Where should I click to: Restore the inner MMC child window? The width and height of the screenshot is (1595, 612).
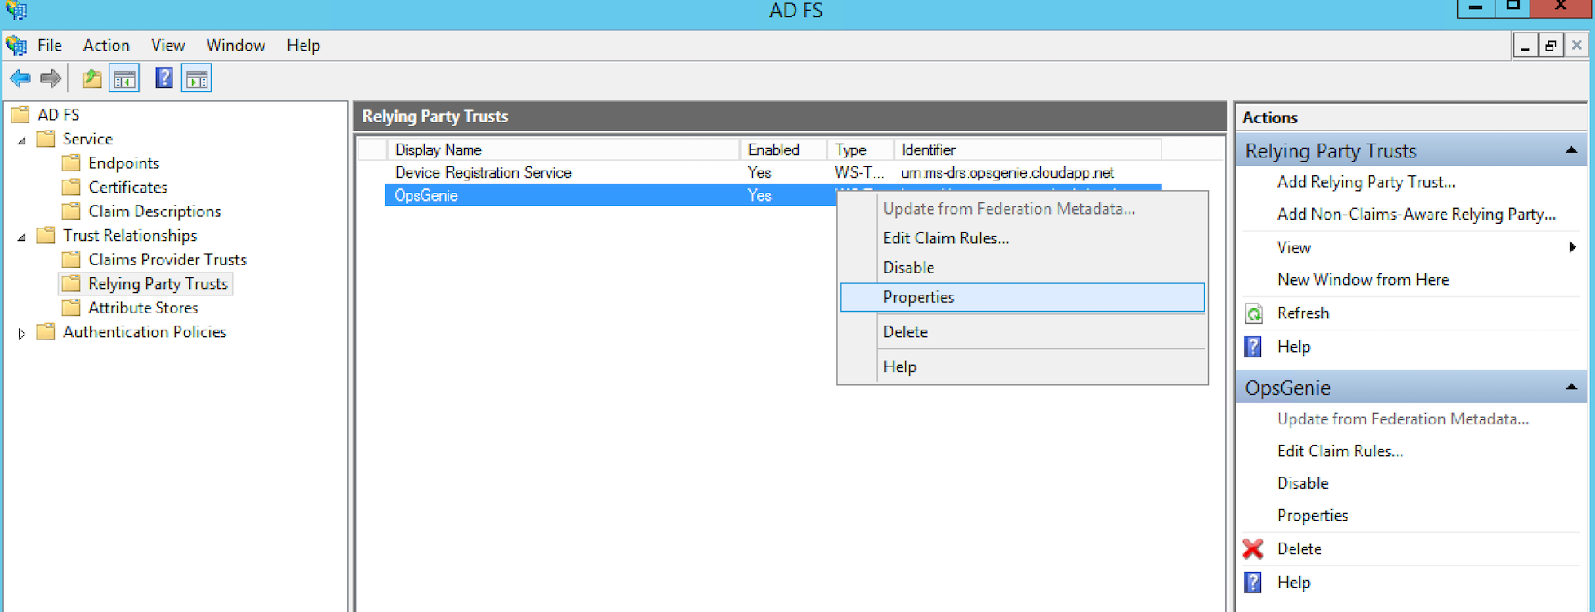tap(1550, 47)
